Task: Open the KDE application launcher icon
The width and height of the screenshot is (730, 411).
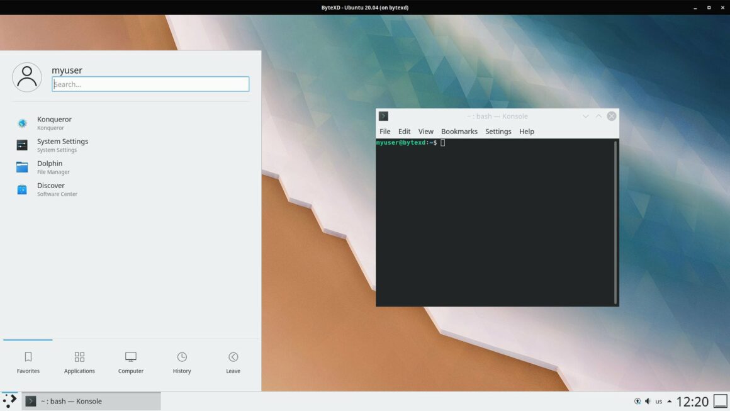Action: (9, 401)
